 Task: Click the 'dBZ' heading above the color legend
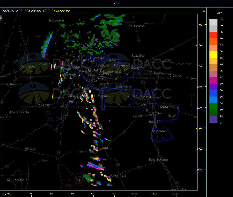(220, 13)
